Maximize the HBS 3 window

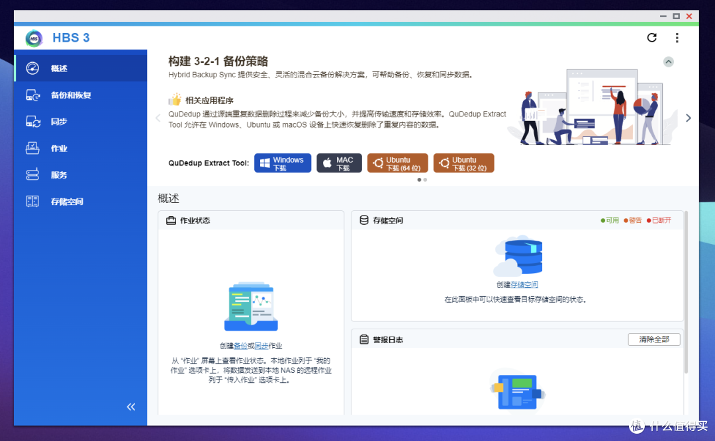[x=676, y=17]
